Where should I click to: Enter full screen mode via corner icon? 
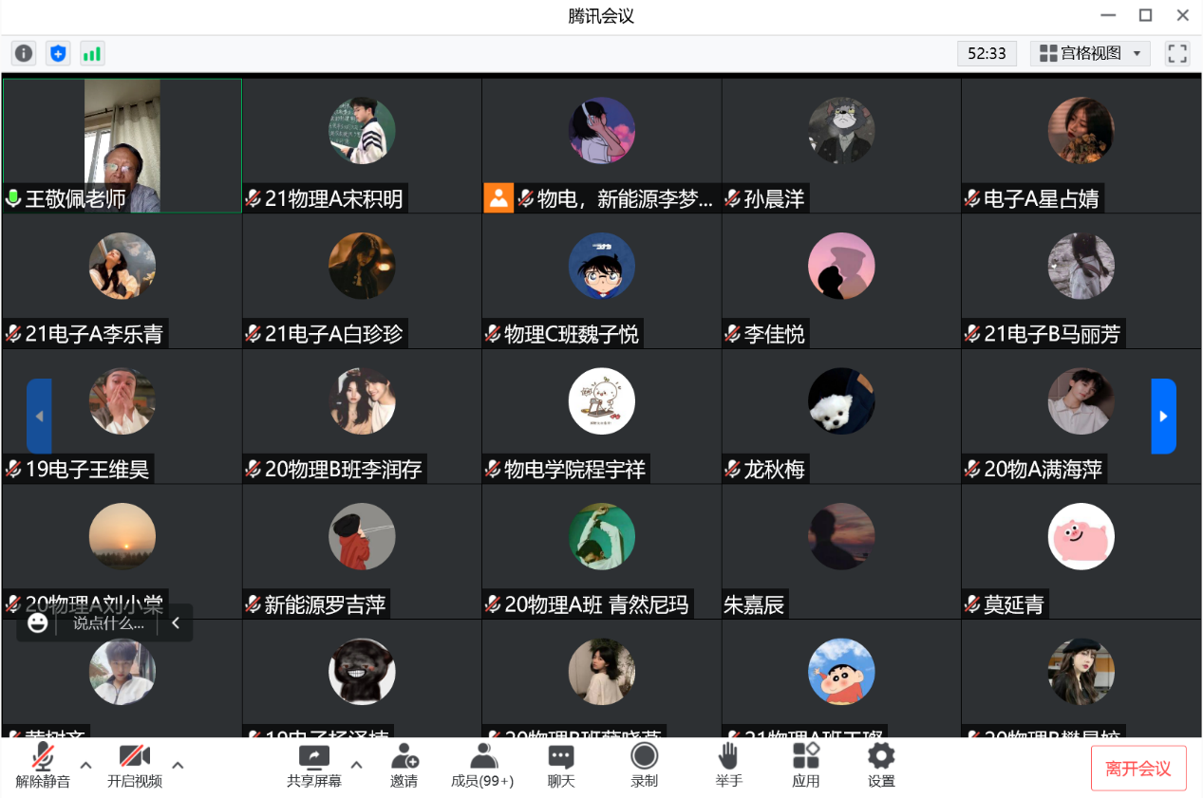[x=1177, y=53]
